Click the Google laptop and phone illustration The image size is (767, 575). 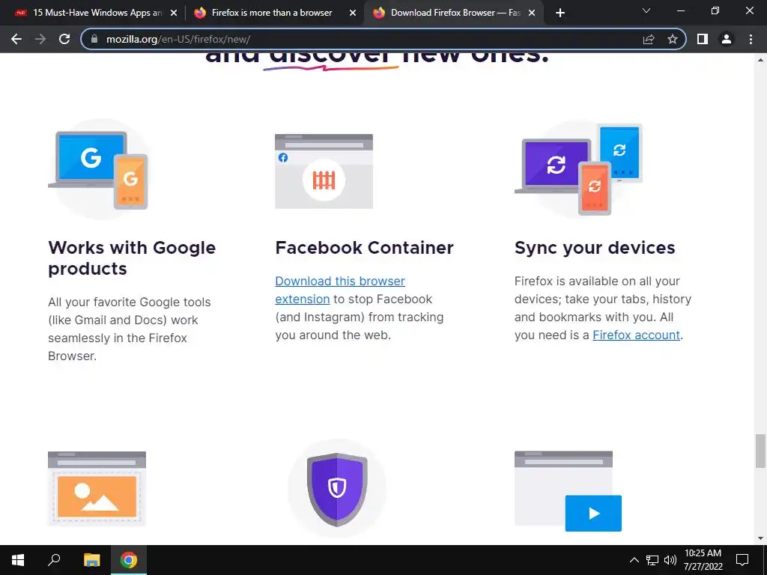coord(98,169)
